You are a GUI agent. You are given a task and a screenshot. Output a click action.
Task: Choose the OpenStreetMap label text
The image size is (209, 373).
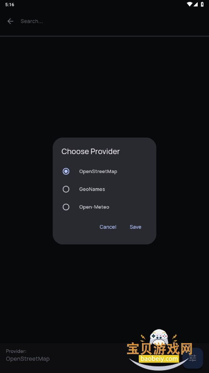[98, 172]
